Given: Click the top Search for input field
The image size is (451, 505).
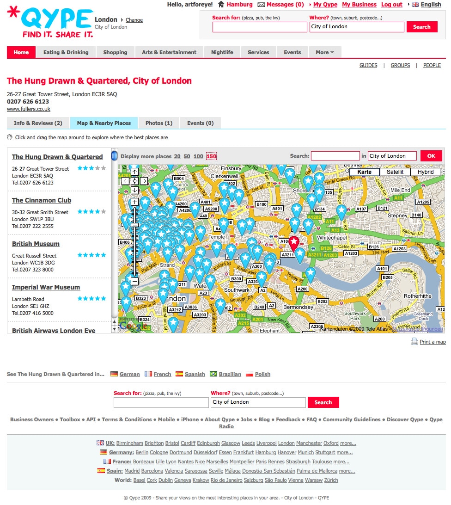Looking at the screenshot, I should pos(260,27).
